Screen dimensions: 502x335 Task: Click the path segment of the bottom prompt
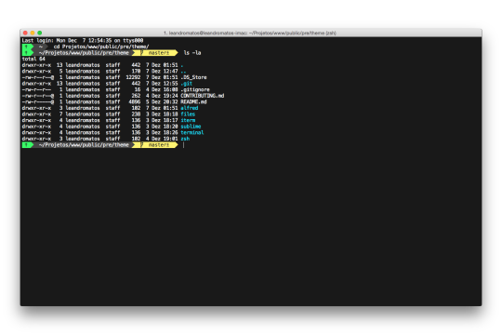[84, 145]
